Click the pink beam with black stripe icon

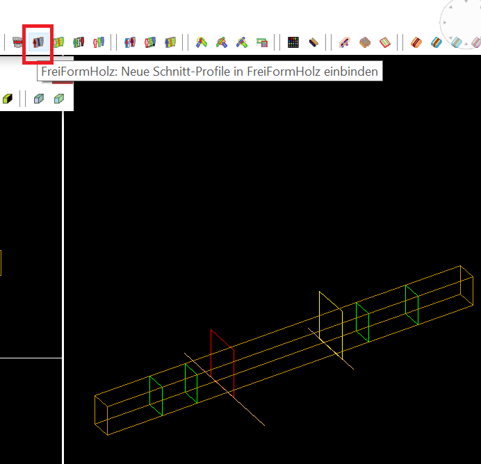[345, 42]
